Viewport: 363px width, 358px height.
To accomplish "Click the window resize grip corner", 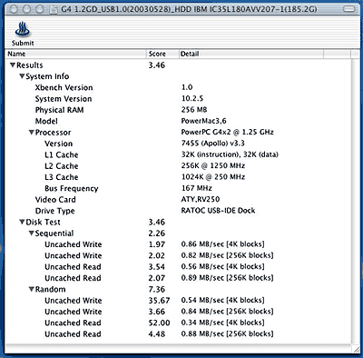I will 355,348.
